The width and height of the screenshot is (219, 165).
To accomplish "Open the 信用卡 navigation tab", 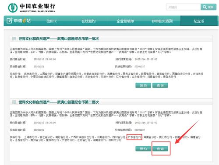I will pos(51,21).
